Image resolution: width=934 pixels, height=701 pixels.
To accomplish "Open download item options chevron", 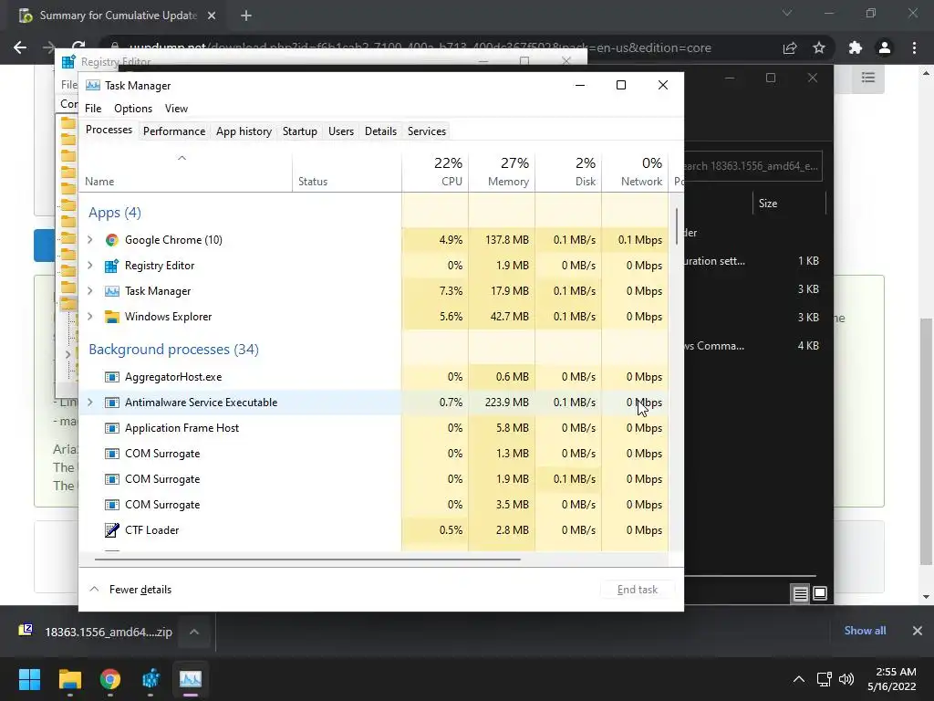I will [x=194, y=632].
